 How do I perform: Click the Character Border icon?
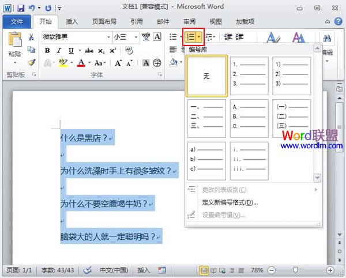157,37
